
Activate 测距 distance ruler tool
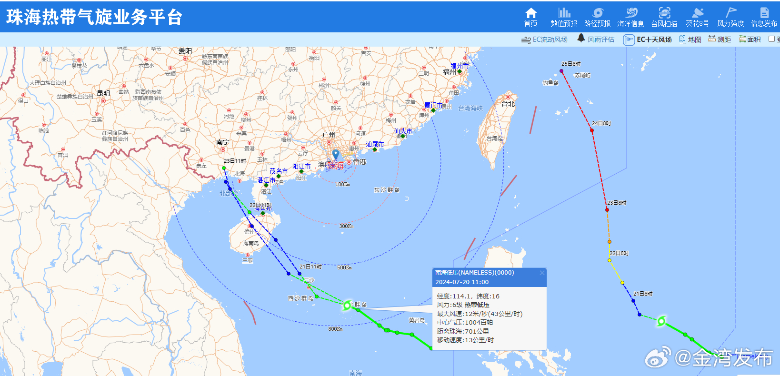tap(719, 40)
